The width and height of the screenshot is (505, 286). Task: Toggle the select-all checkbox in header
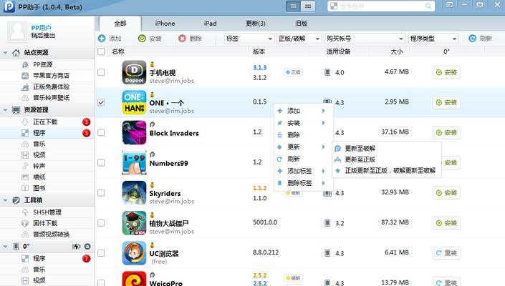point(101,51)
